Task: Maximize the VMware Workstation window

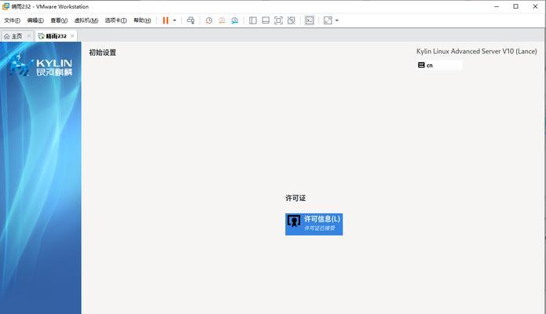Action: point(515,6)
